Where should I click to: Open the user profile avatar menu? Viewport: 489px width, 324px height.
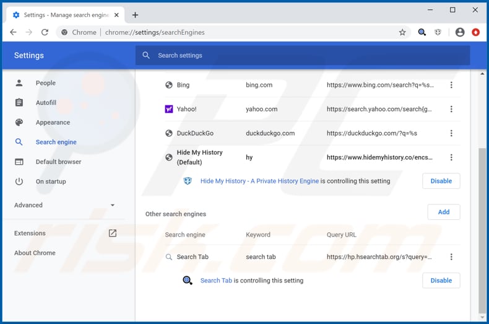click(x=460, y=32)
